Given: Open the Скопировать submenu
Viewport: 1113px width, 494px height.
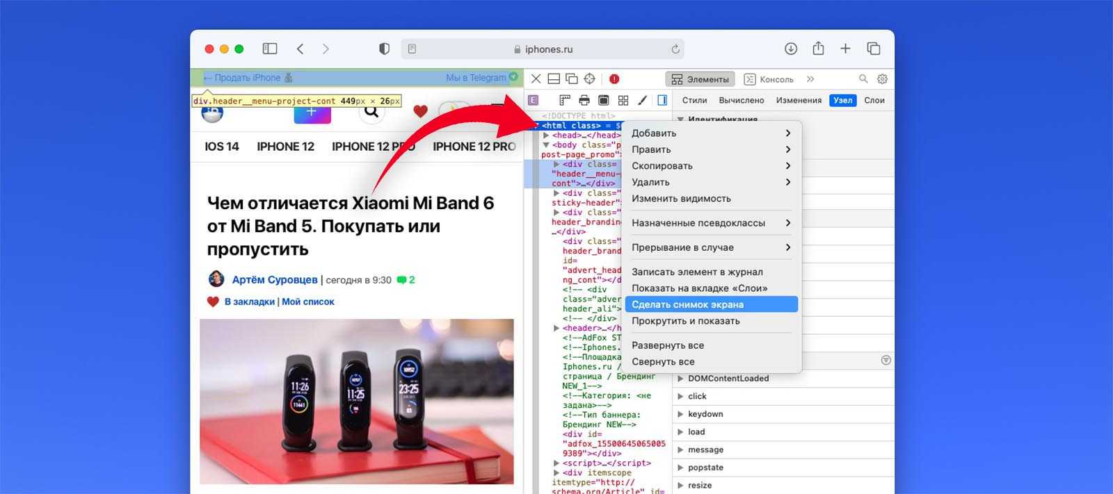Looking at the screenshot, I should point(711,166).
